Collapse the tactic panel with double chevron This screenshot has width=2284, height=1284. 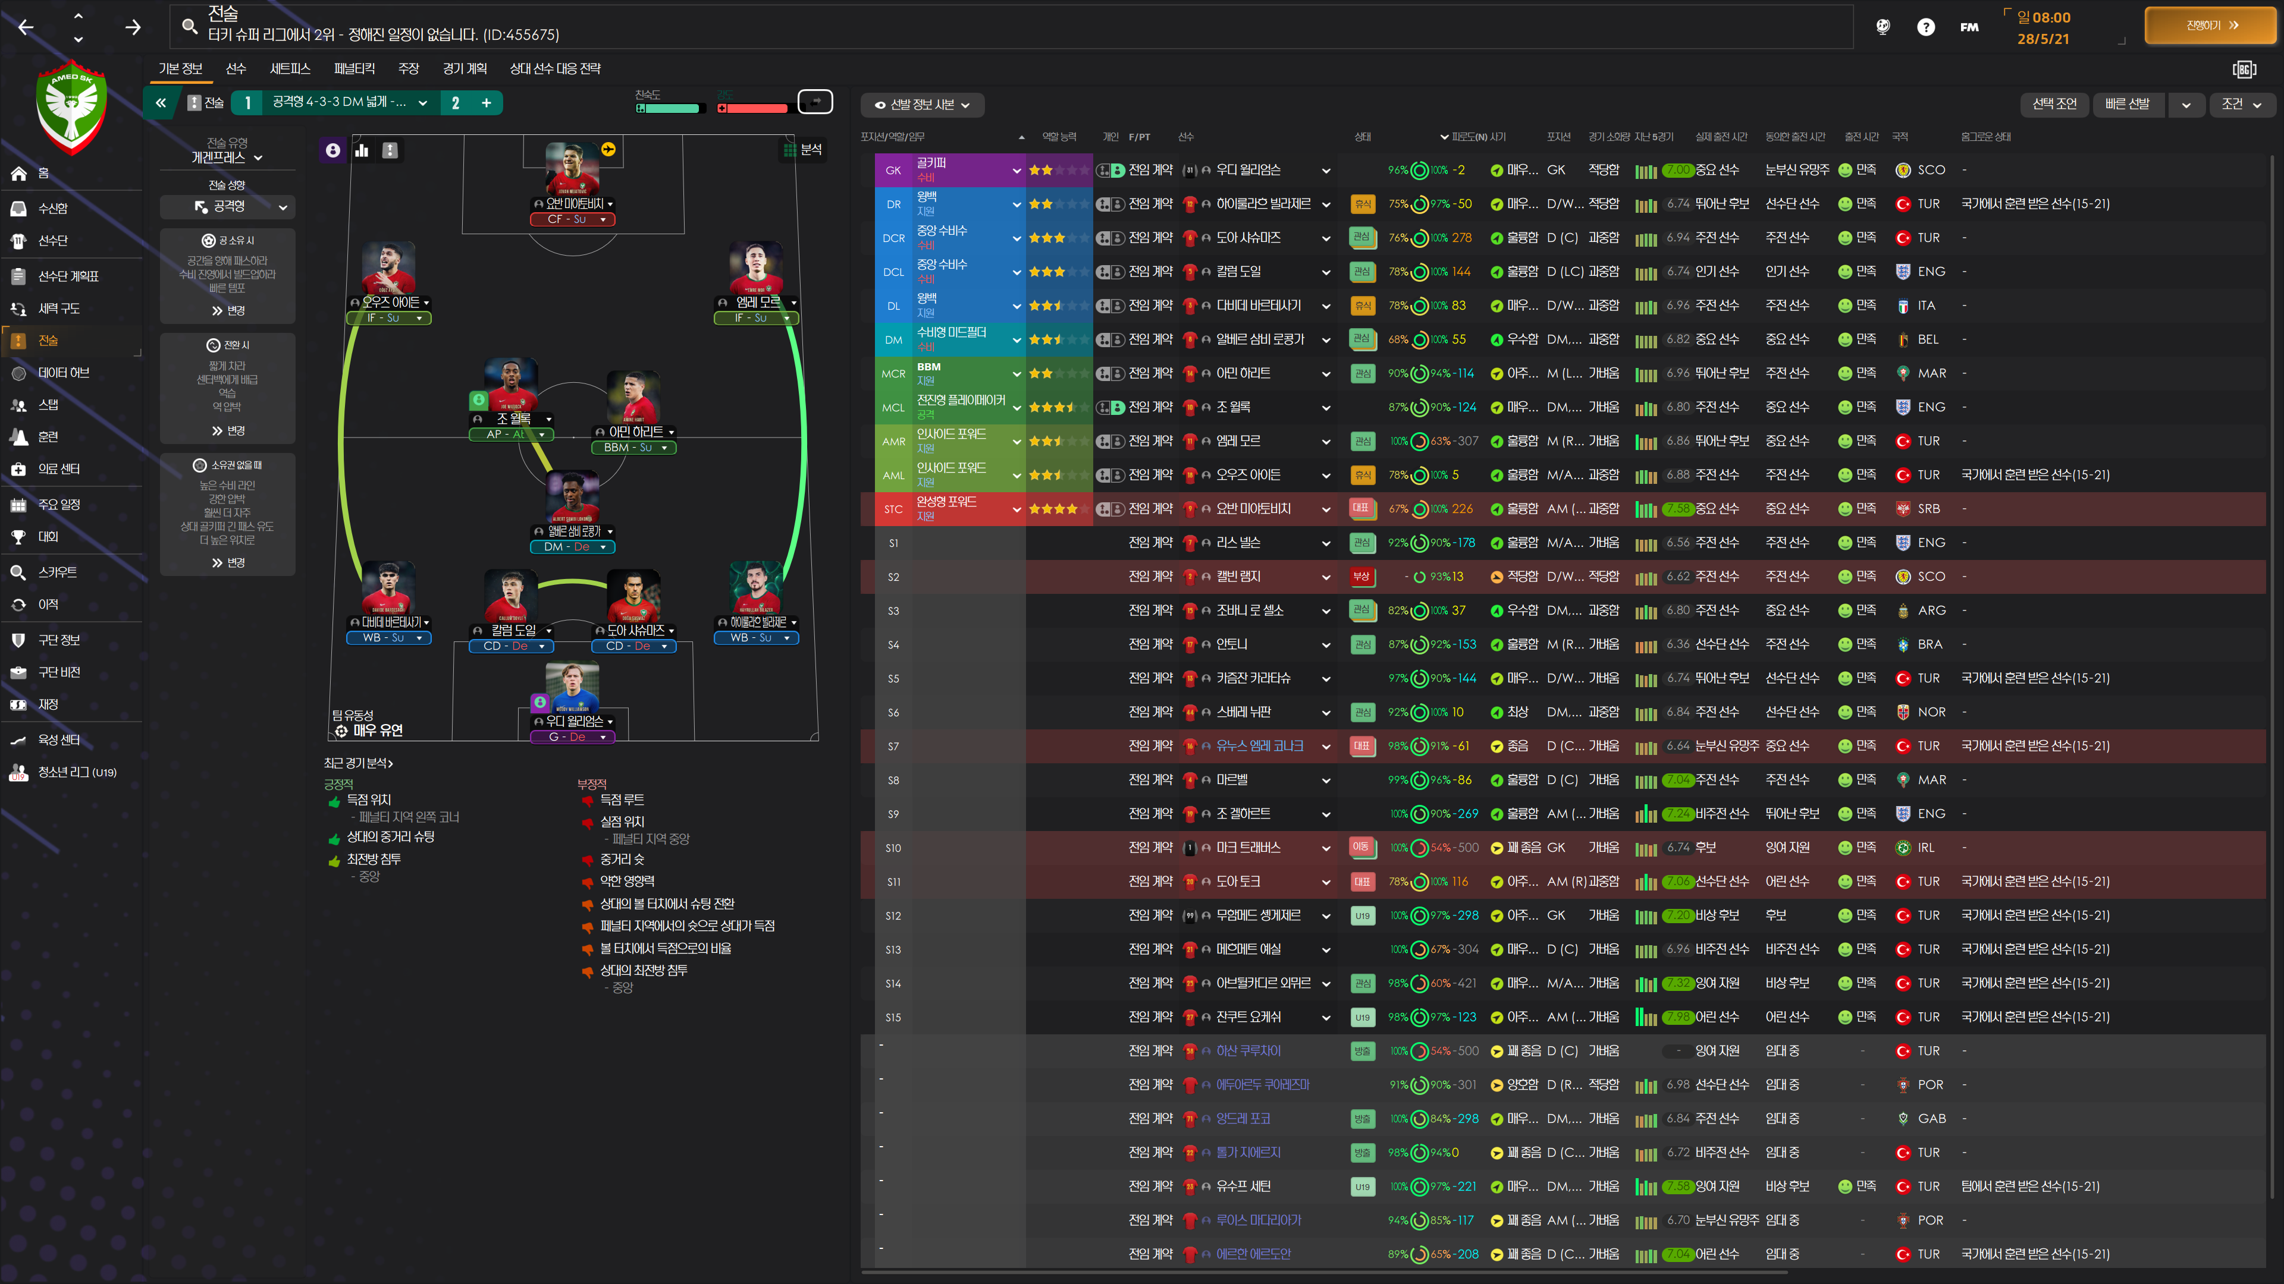pyautogui.click(x=161, y=103)
